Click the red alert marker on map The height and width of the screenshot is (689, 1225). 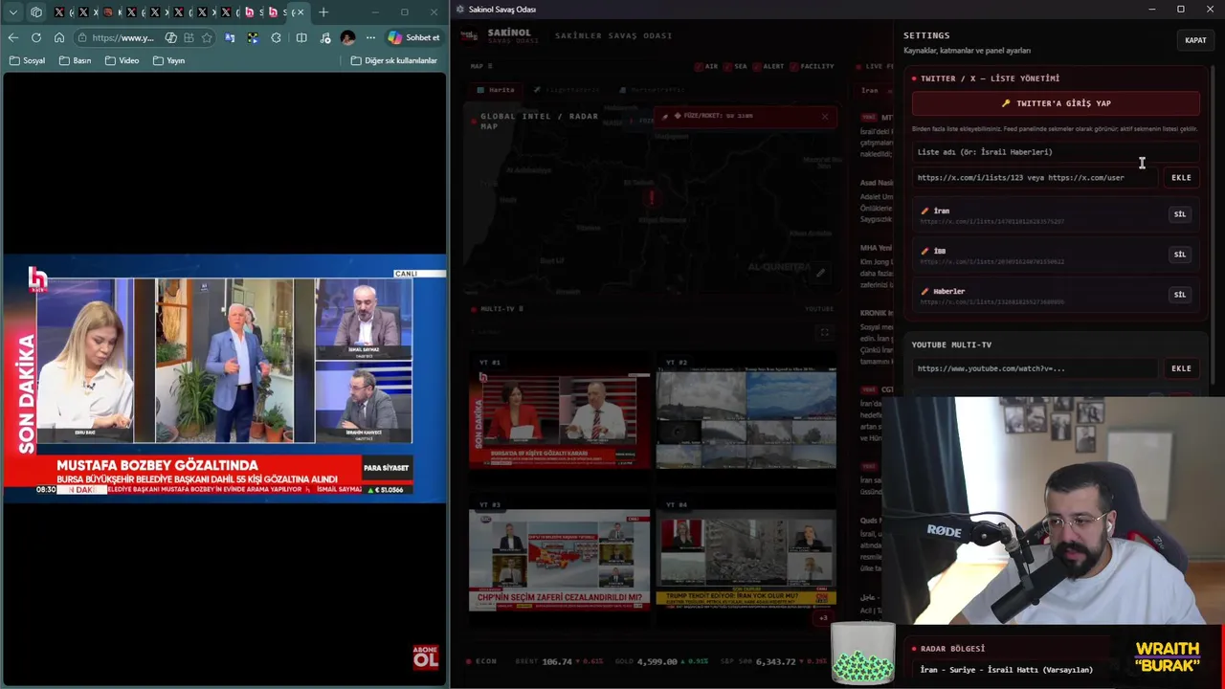click(652, 198)
